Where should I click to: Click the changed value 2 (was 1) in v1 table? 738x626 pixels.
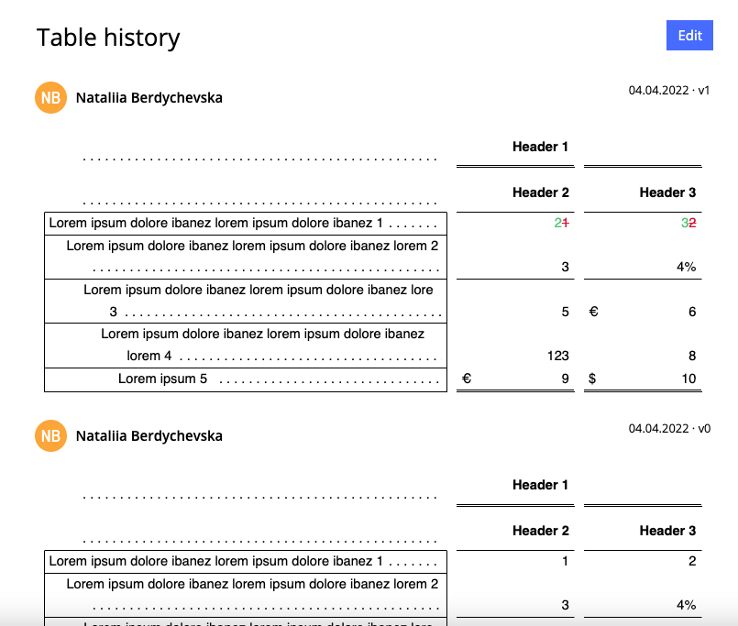(561, 223)
